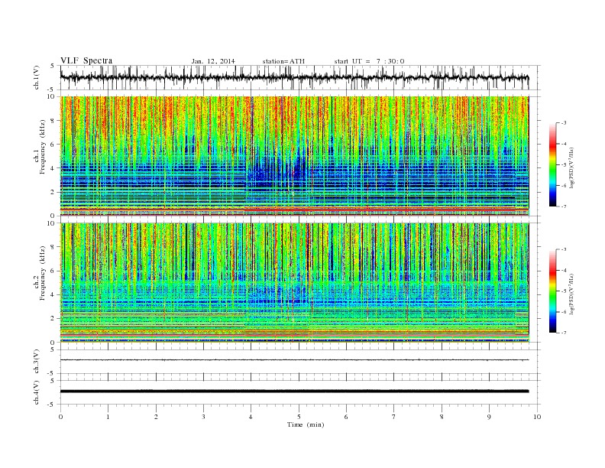
Task: Click the "ch.1(V)" waveform axis label
Action: click(x=37, y=77)
